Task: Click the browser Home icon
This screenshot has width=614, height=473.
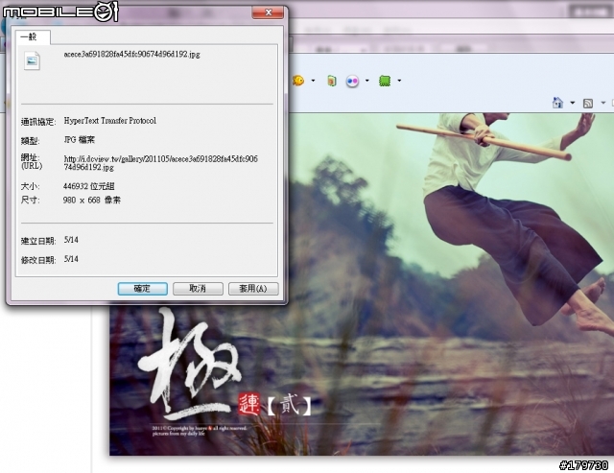Action: 557,103
